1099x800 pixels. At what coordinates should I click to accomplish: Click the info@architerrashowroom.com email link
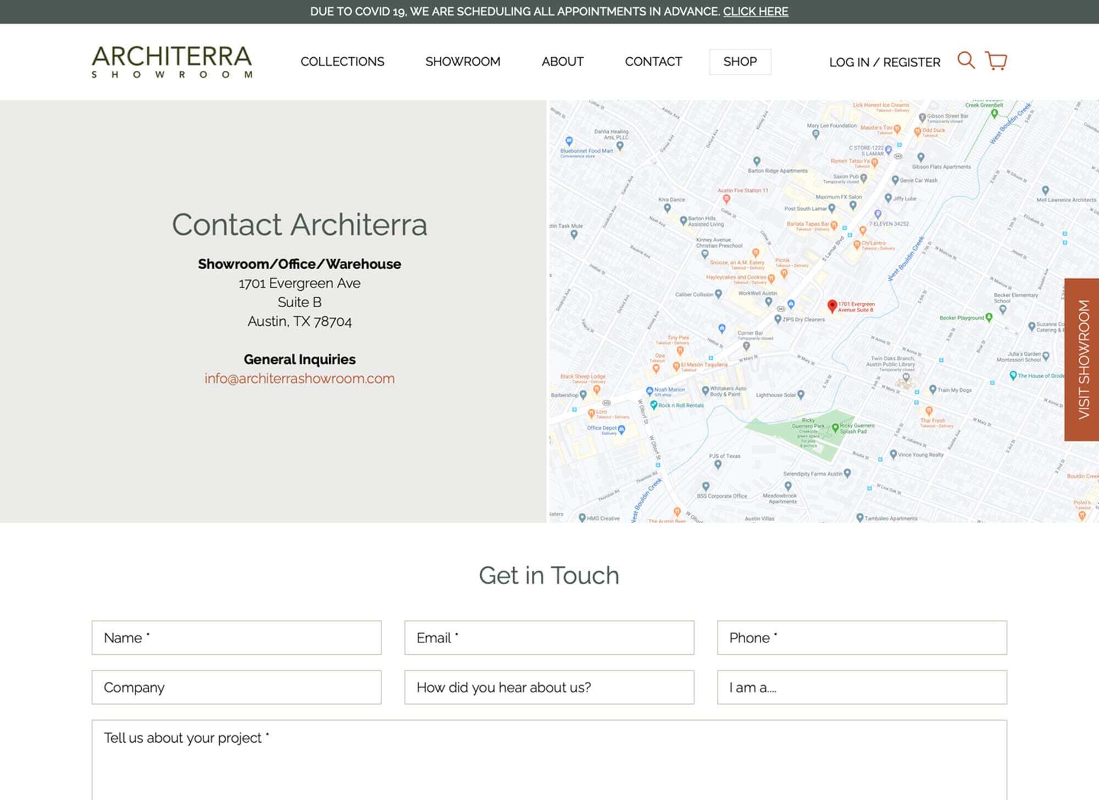(299, 379)
